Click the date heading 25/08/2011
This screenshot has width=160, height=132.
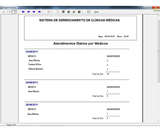pyautogui.click(x=32, y=105)
